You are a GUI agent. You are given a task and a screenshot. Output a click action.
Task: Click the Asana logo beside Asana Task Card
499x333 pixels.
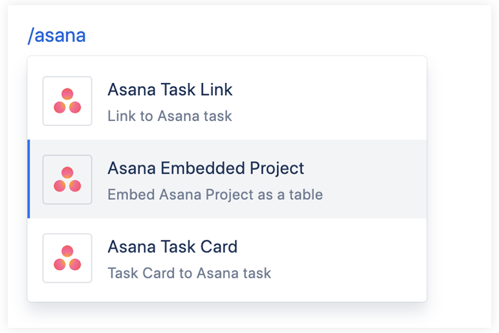point(68,258)
